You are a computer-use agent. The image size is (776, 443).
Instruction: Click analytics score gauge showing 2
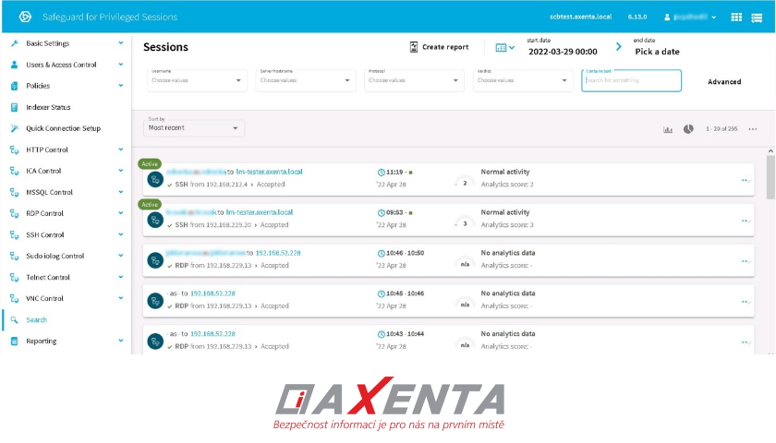pyautogui.click(x=464, y=182)
